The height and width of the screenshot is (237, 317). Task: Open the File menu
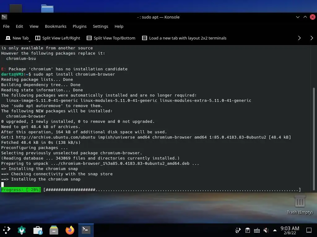coord(6,27)
